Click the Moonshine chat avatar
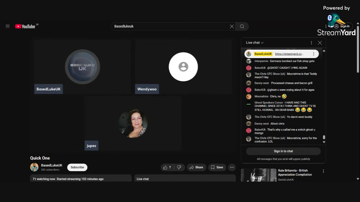The width and height of the screenshot is (360, 202). 249,97
